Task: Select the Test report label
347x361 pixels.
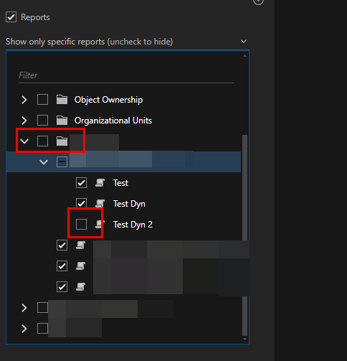Action: point(120,183)
